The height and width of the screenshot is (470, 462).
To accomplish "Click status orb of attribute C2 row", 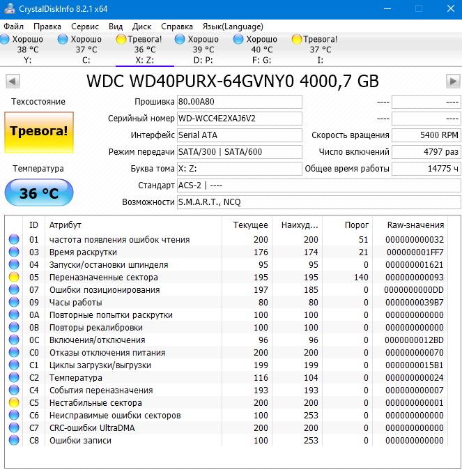I will click(x=14, y=378).
